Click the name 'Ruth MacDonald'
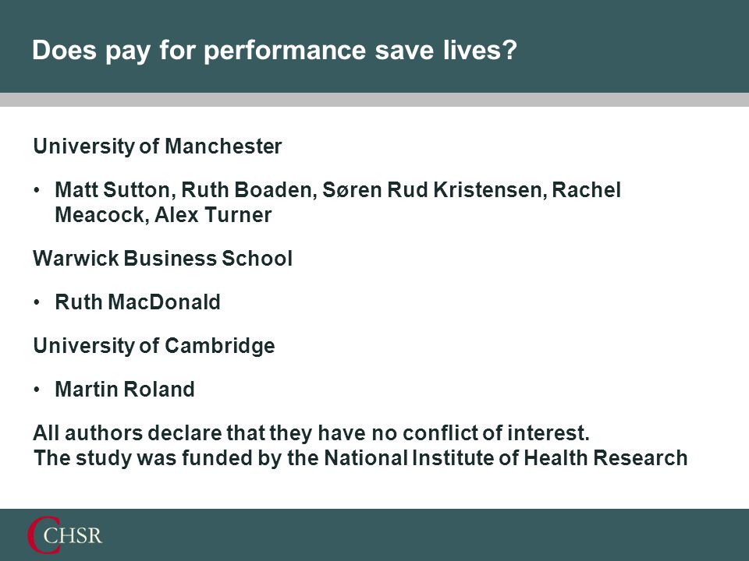 (x=137, y=302)
